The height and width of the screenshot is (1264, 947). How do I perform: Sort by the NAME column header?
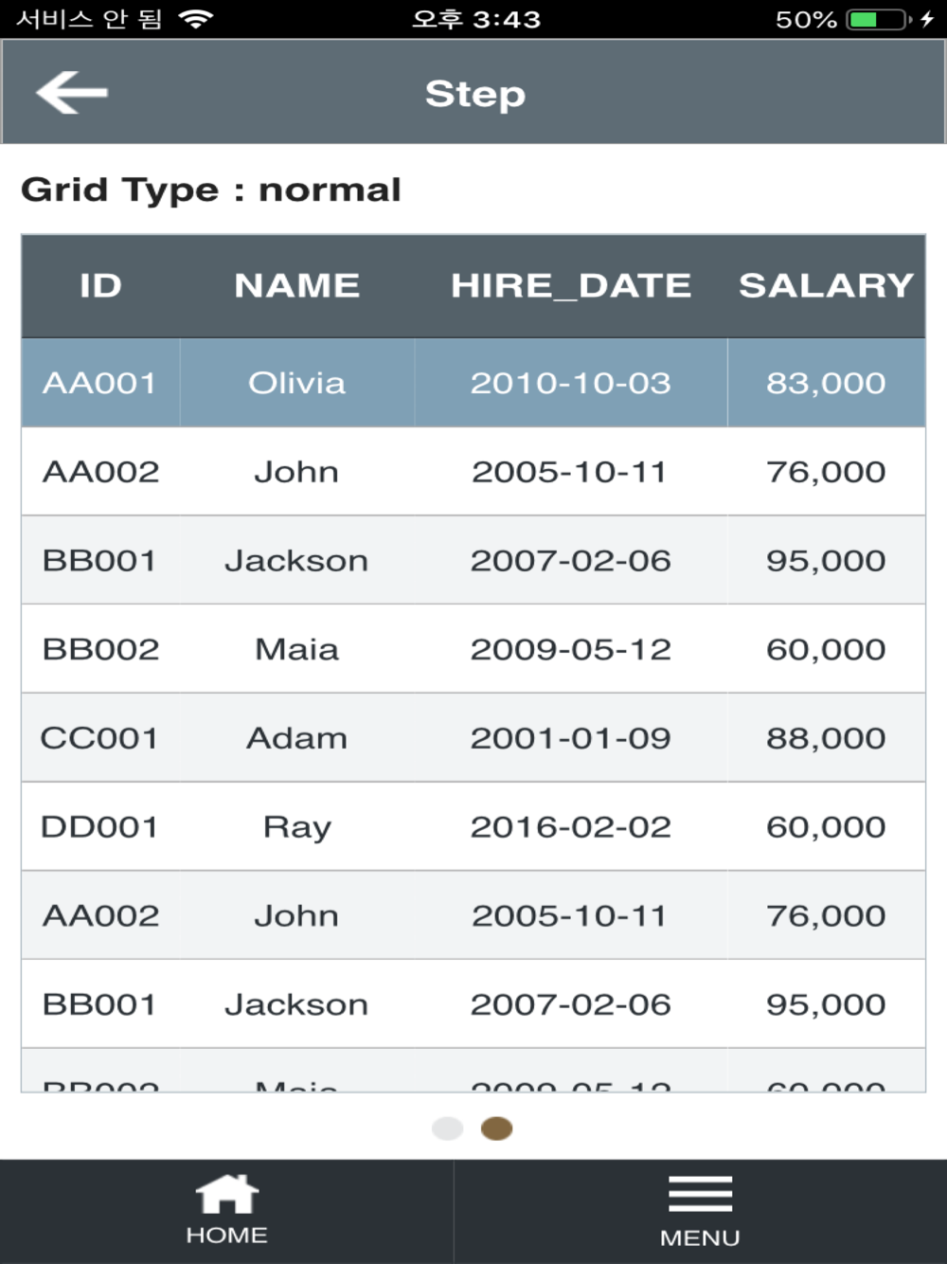(296, 286)
